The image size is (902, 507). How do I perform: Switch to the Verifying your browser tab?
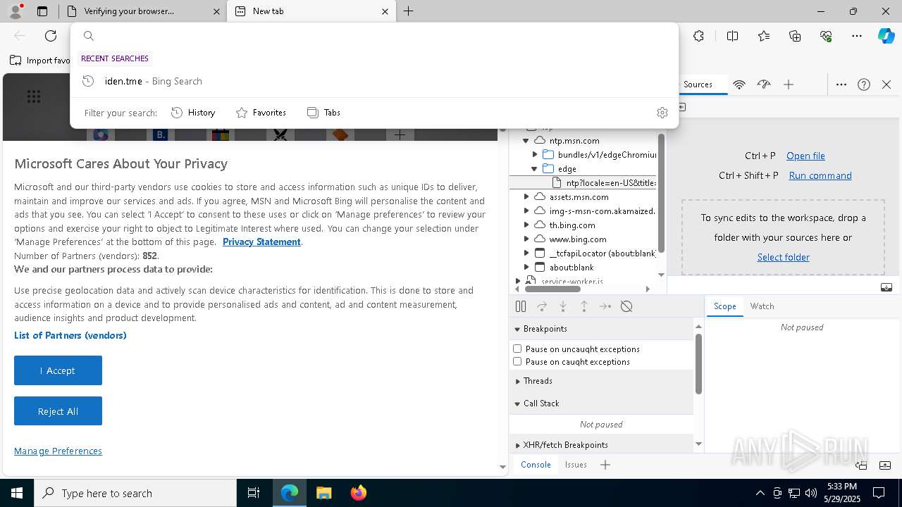[142, 11]
